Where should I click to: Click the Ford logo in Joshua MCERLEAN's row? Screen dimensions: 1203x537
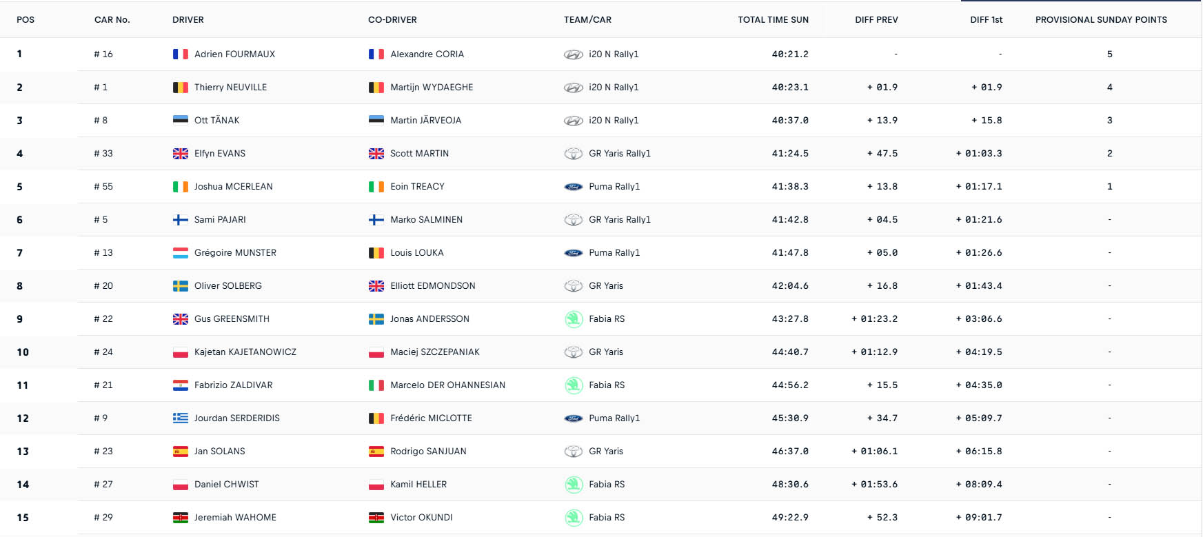pos(574,187)
